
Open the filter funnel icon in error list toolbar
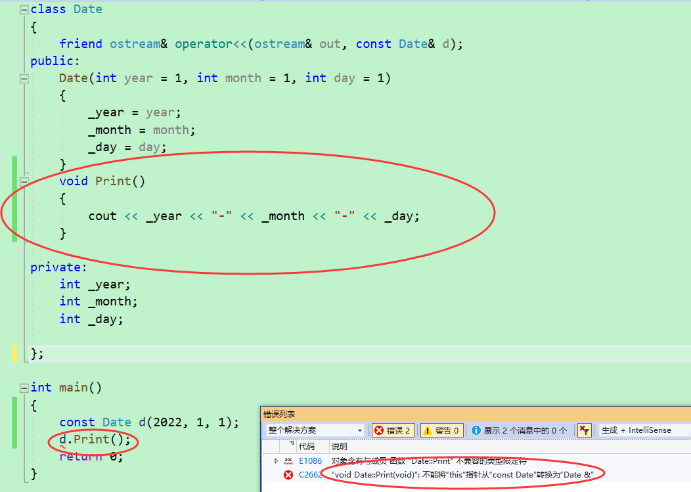584,430
